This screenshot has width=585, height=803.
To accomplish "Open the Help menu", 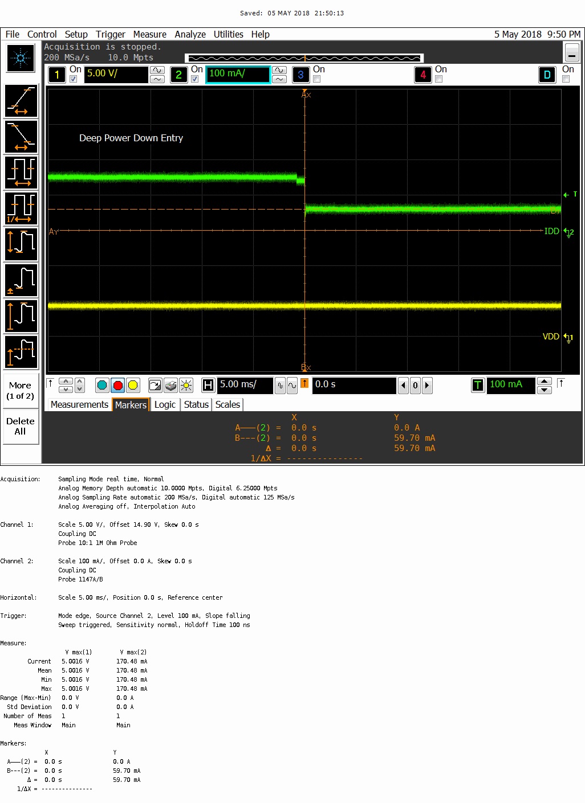I will click(261, 34).
